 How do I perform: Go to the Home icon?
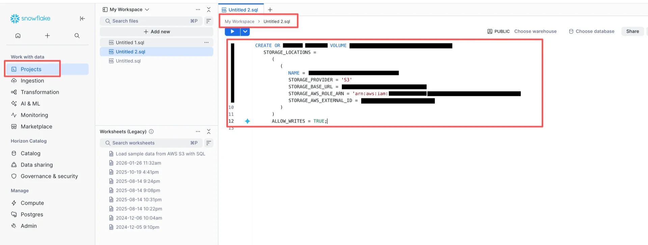[18, 36]
